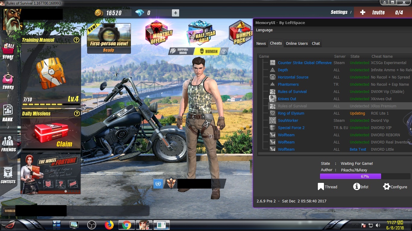Click the volume icon in system tray
Image resolution: width=412 pixels, height=231 pixels.
[x=378, y=225]
